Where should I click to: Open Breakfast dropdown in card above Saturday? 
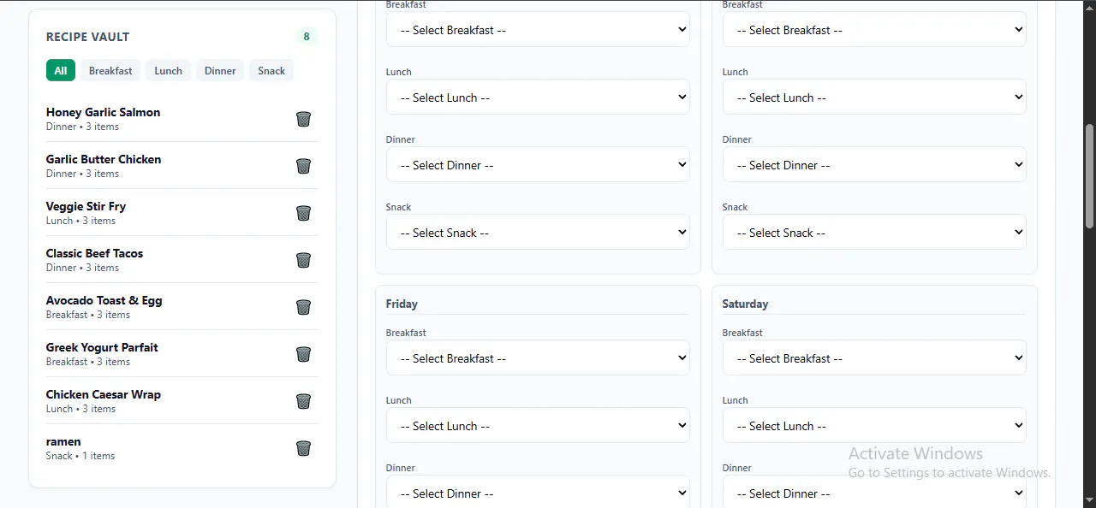[874, 29]
